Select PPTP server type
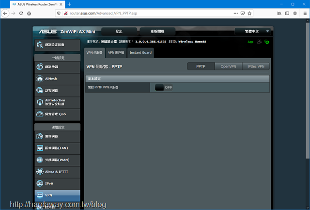Image resolution: width=310 pixels, height=210 pixels. pyautogui.click(x=201, y=66)
